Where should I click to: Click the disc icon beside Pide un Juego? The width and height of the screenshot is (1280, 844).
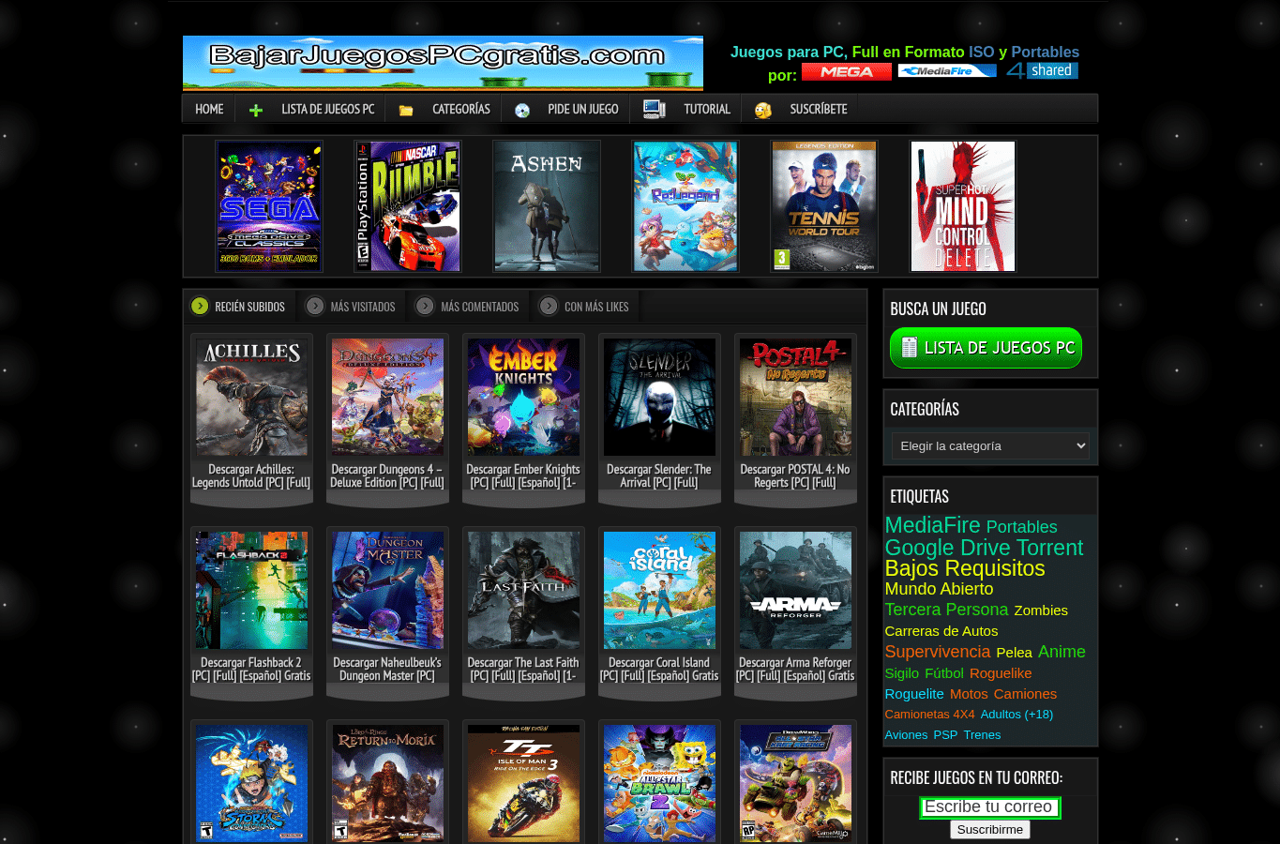(x=522, y=111)
